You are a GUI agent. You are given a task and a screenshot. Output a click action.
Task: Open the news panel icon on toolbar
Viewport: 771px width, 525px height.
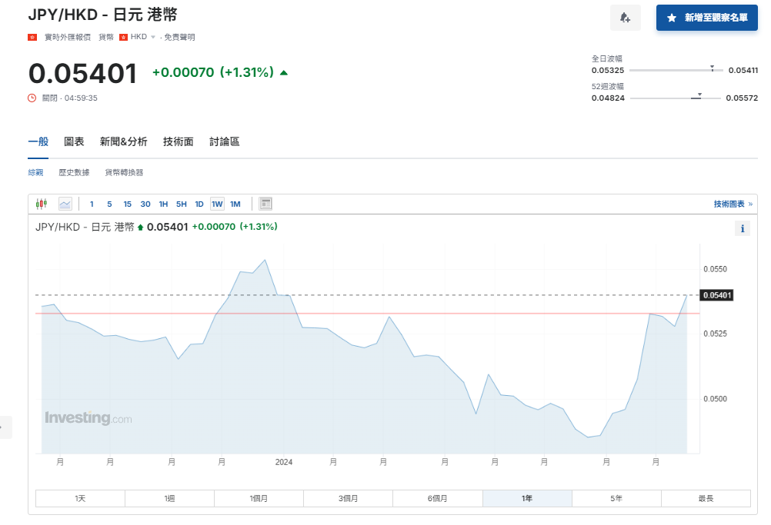pos(265,203)
